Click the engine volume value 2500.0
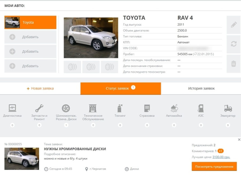 tap(182, 30)
